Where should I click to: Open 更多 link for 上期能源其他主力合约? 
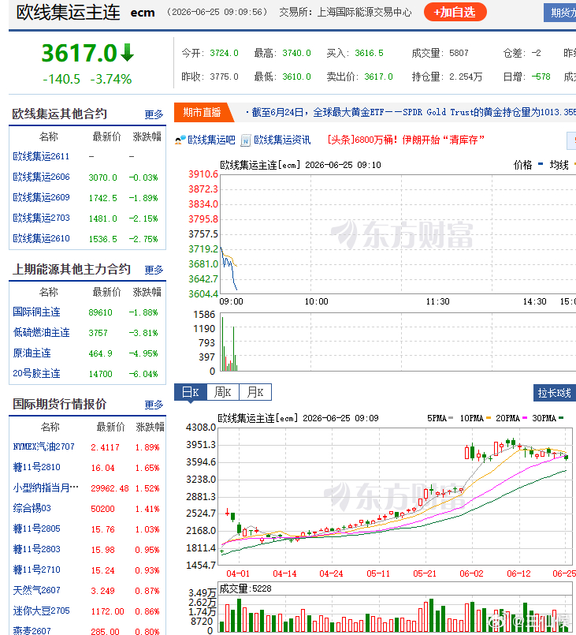(154, 270)
